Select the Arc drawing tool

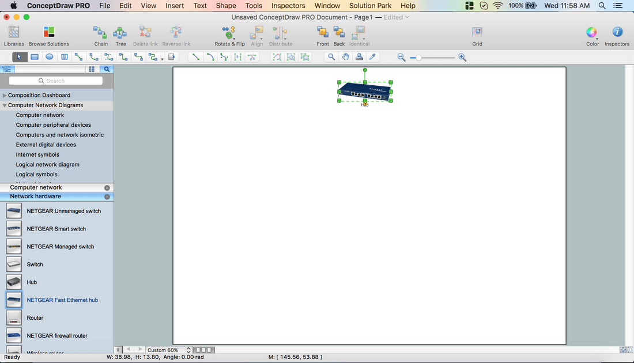(210, 57)
